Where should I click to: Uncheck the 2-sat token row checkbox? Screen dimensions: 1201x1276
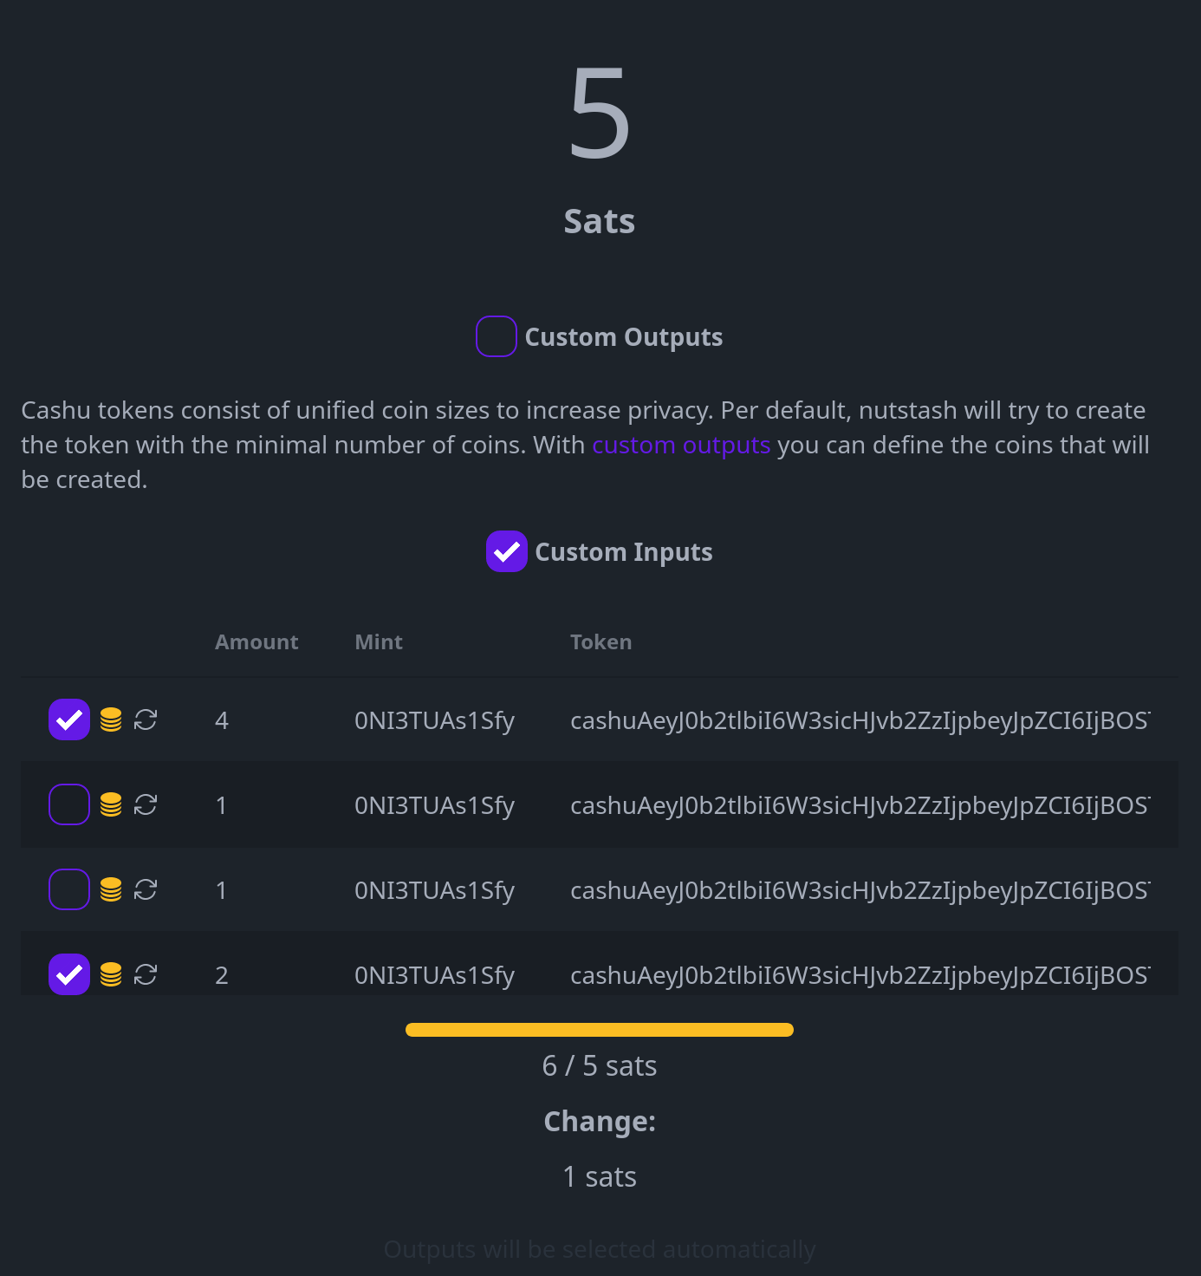69,974
